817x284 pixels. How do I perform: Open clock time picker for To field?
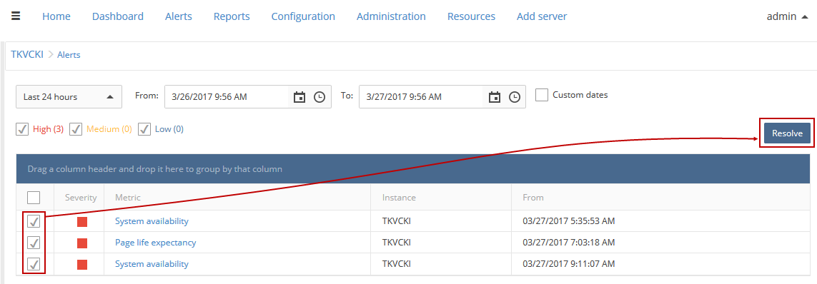point(514,97)
